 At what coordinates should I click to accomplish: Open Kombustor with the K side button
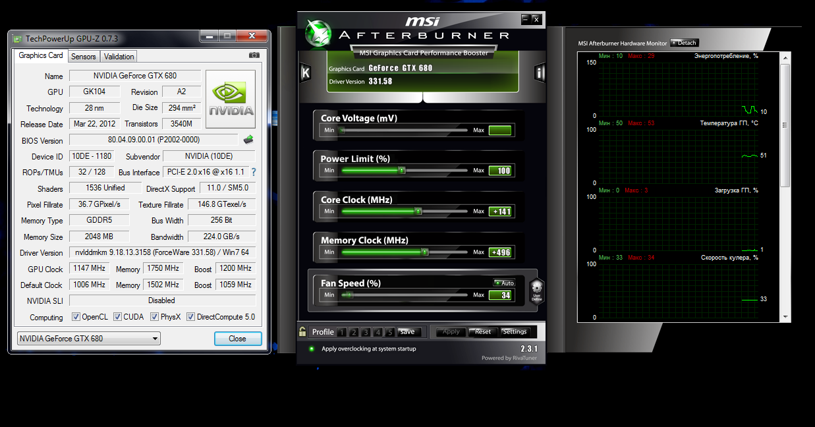(305, 72)
